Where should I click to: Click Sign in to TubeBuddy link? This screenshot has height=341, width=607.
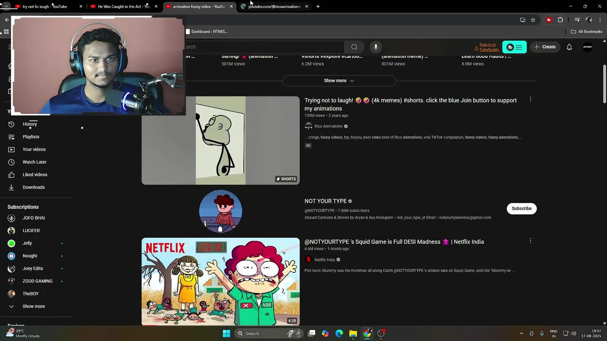(x=489, y=47)
